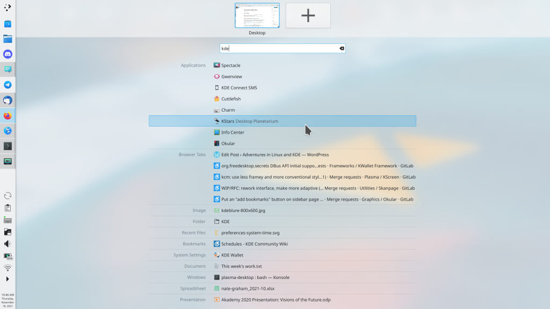Click the kde search input field
The width and height of the screenshot is (550, 309).
tap(279, 48)
